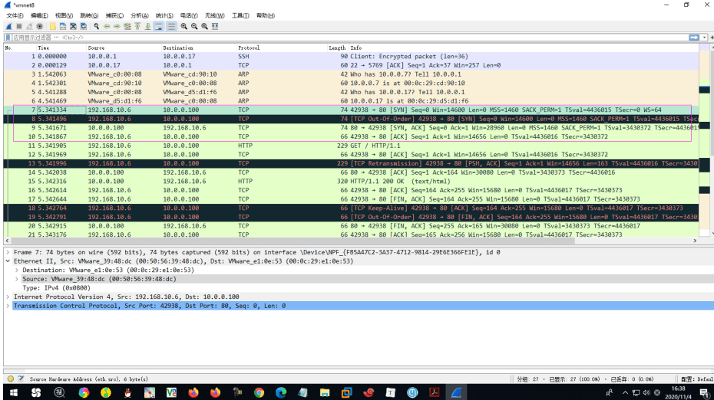
Task: Open the display filter history dropdown
Action: (705, 38)
